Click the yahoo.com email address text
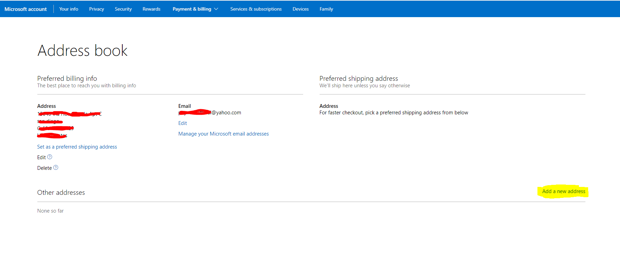 click(x=210, y=113)
